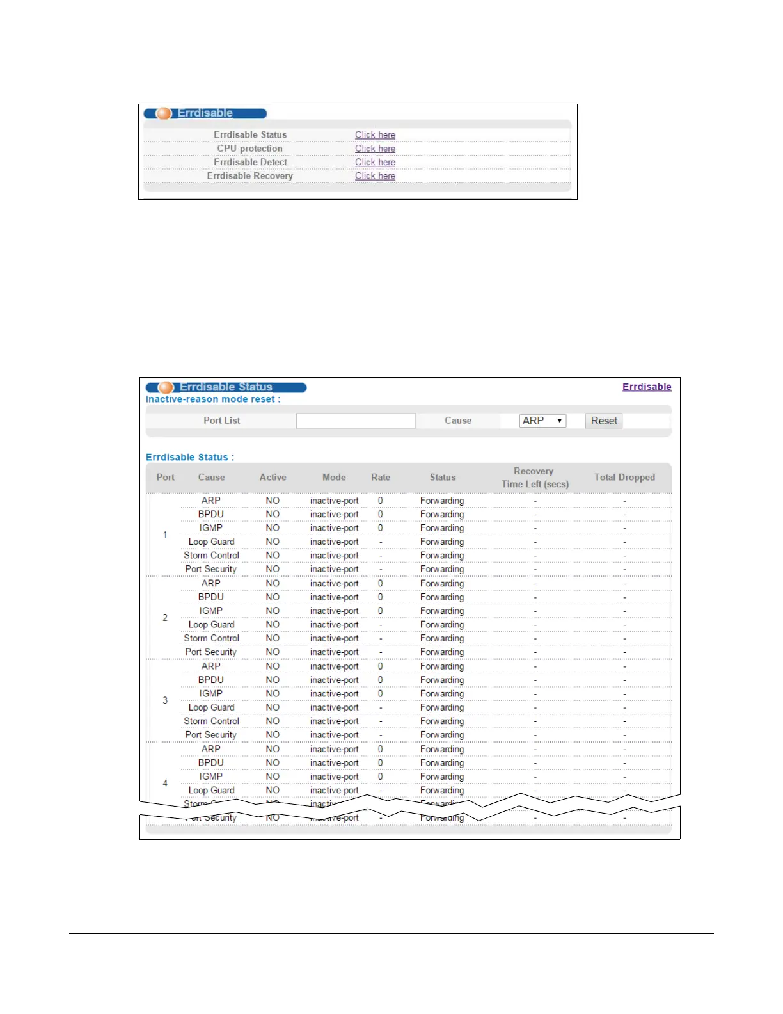Image resolution: width=783 pixels, height=1014 pixels.
Task: Click port number 4 cell
Action: click(165, 783)
